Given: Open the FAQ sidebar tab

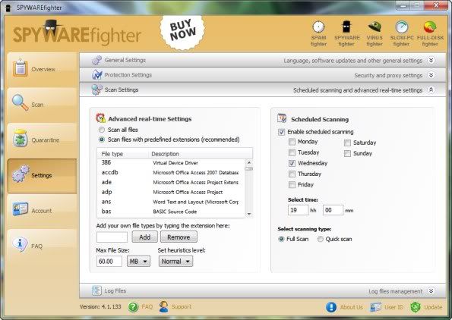Looking at the screenshot, I should (x=42, y=246).
